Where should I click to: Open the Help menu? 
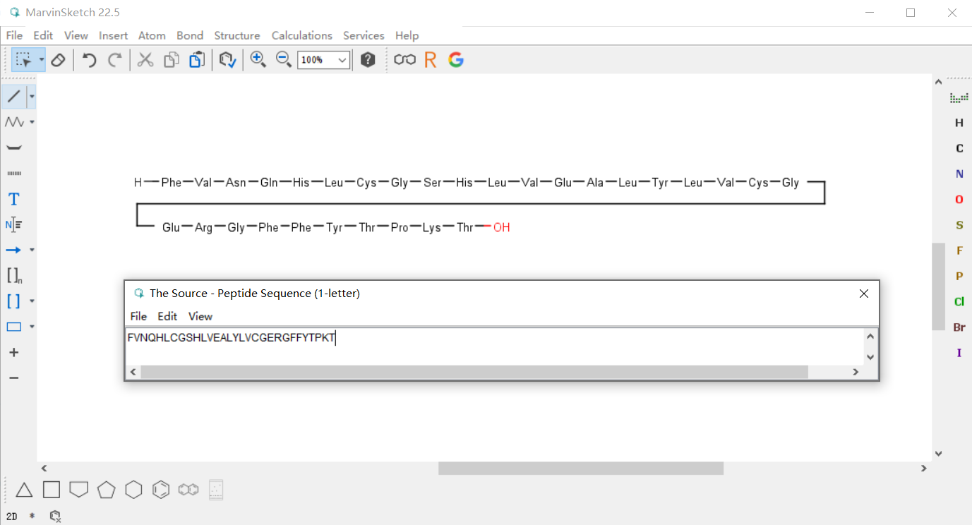[x=407, y=35]
